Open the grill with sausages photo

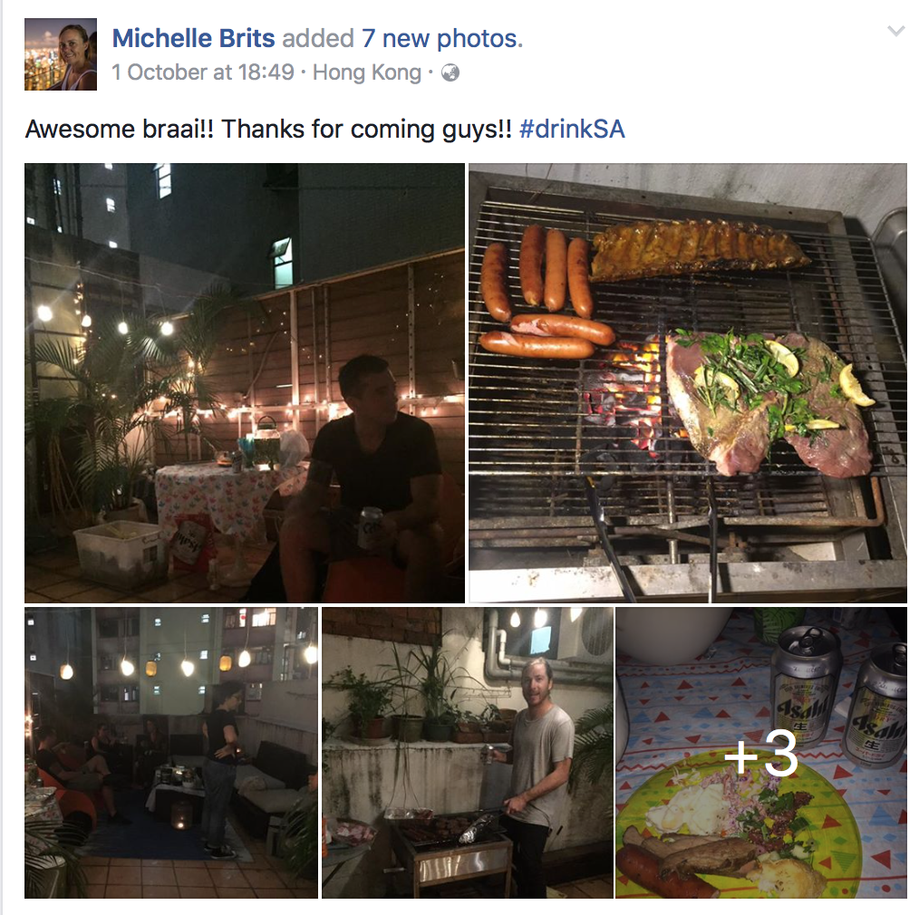click(688, 383)
